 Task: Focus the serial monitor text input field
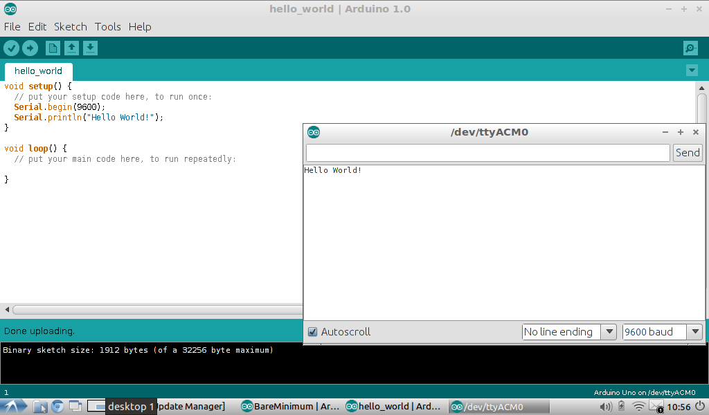click(488, 153)
